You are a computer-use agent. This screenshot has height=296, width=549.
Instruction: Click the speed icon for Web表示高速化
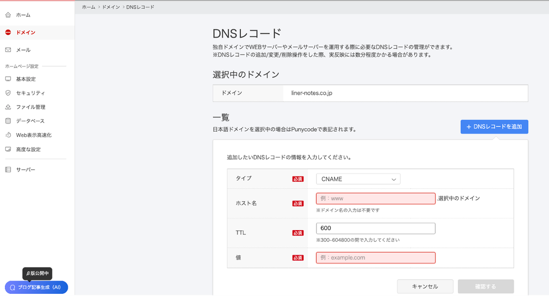[8, 135]
